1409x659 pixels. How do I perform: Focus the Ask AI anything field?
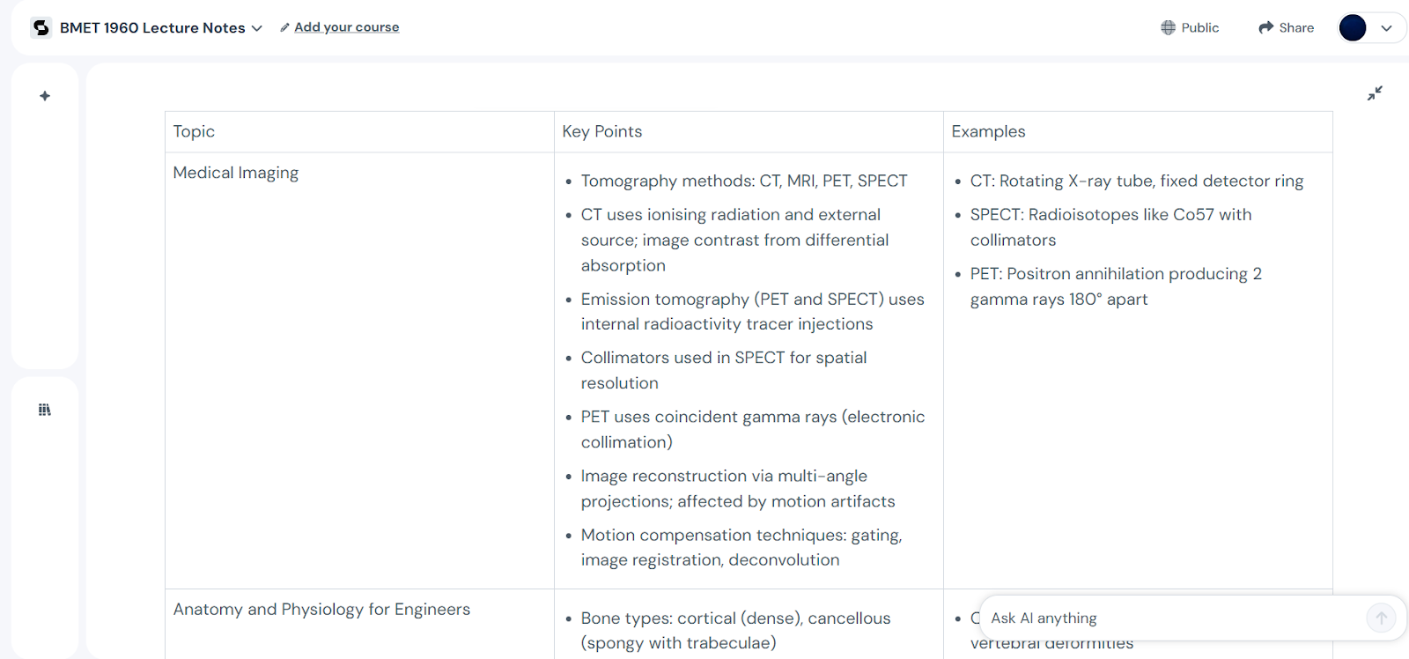pyautogui.click(x=1171, y=618)
